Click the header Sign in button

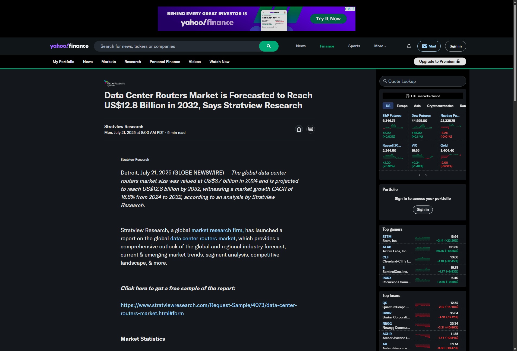(455, 46)
